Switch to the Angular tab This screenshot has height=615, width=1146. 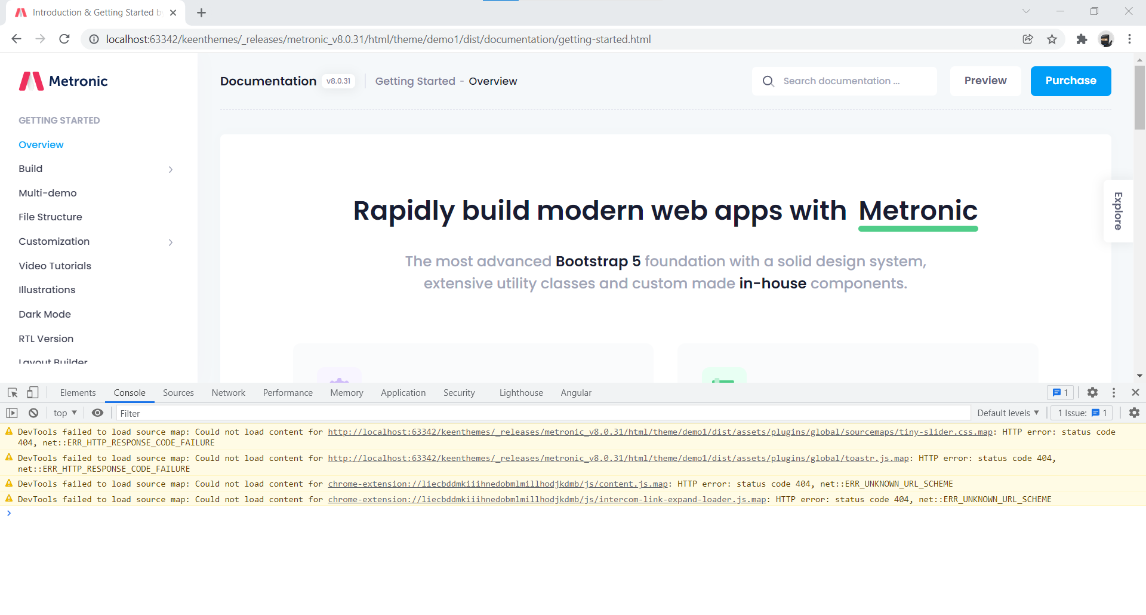(576, 392)
